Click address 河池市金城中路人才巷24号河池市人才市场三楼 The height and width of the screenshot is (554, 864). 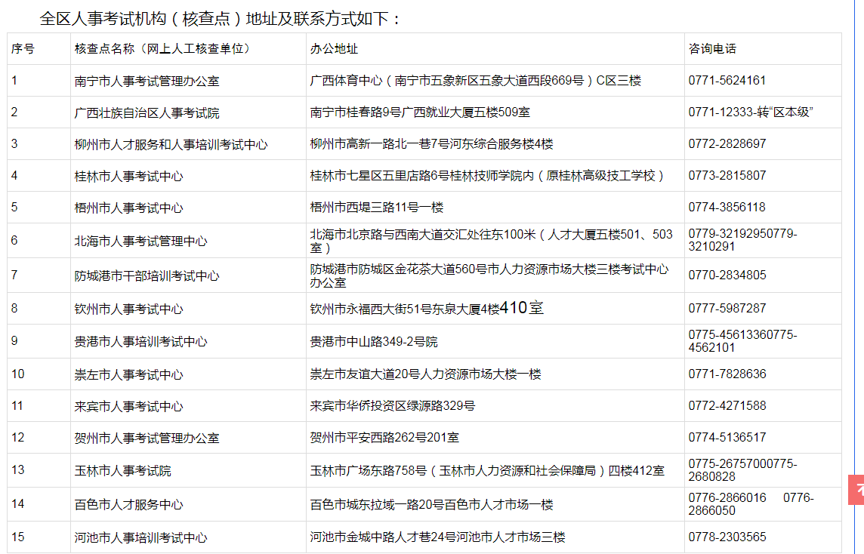coord(437,537)
